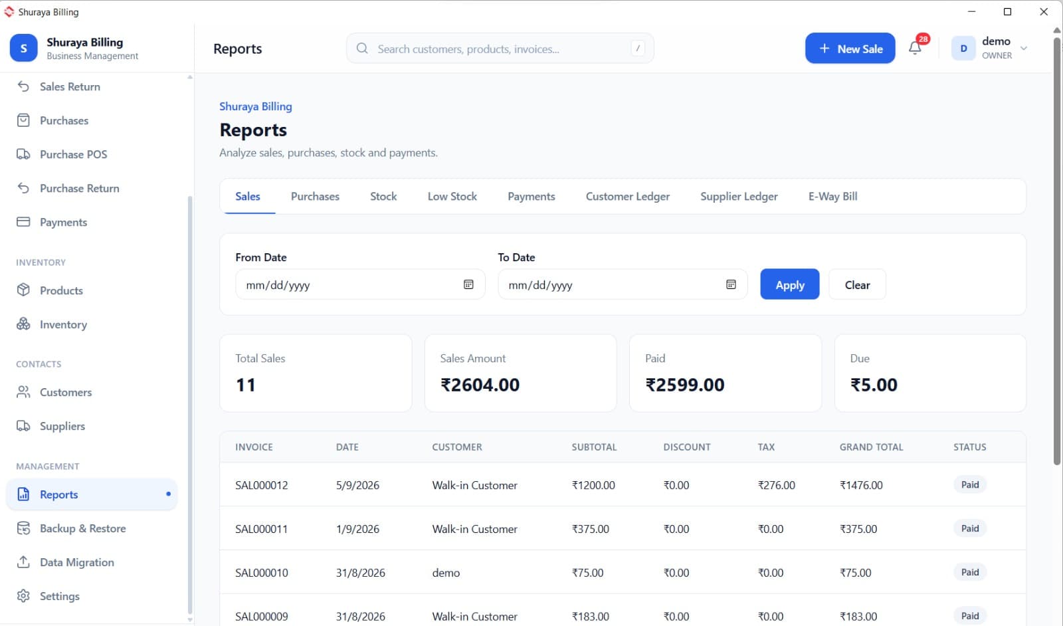Click the From Date input field
1063x626 pixels.
click(x=360, y=284)
